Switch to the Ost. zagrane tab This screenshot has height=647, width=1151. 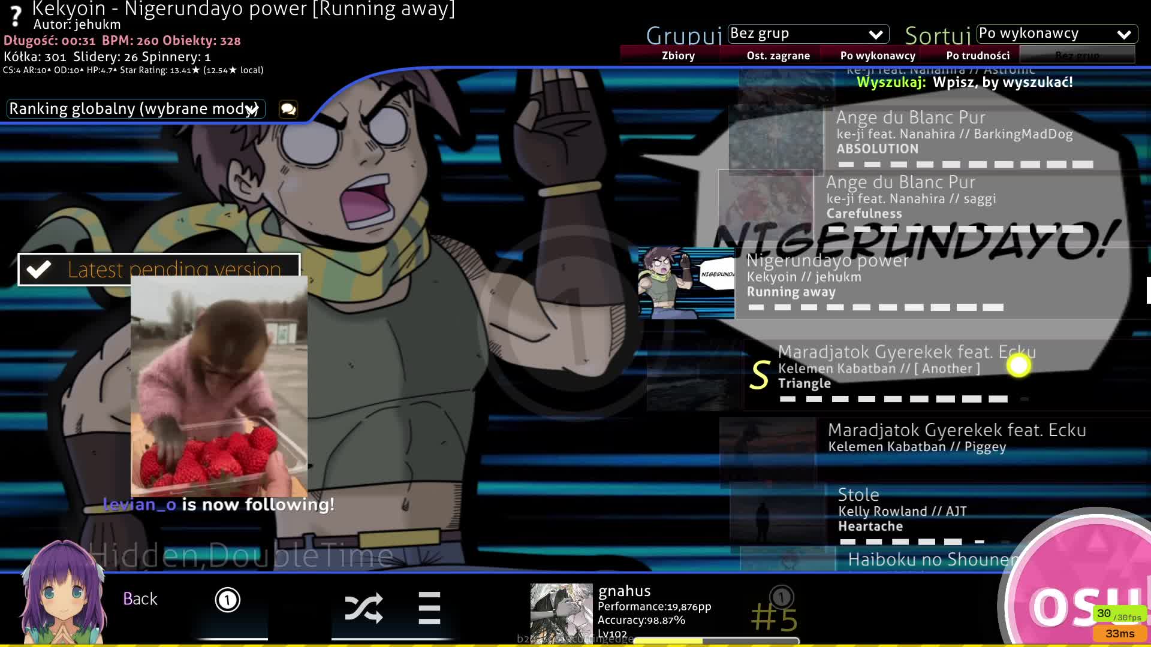778,56
